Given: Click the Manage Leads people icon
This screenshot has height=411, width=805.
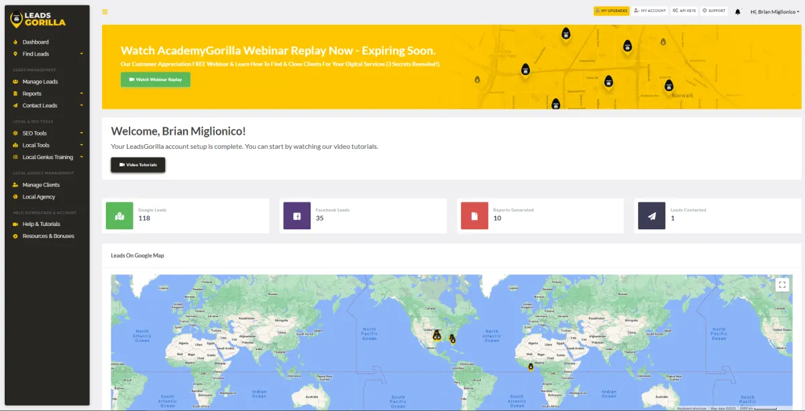Looking at the screenshot, I should (15, 82).
